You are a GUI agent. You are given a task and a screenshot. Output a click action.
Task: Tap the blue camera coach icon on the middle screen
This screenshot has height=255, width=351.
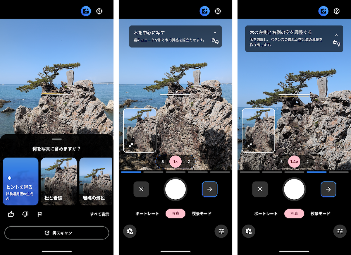tap(205, 11)
